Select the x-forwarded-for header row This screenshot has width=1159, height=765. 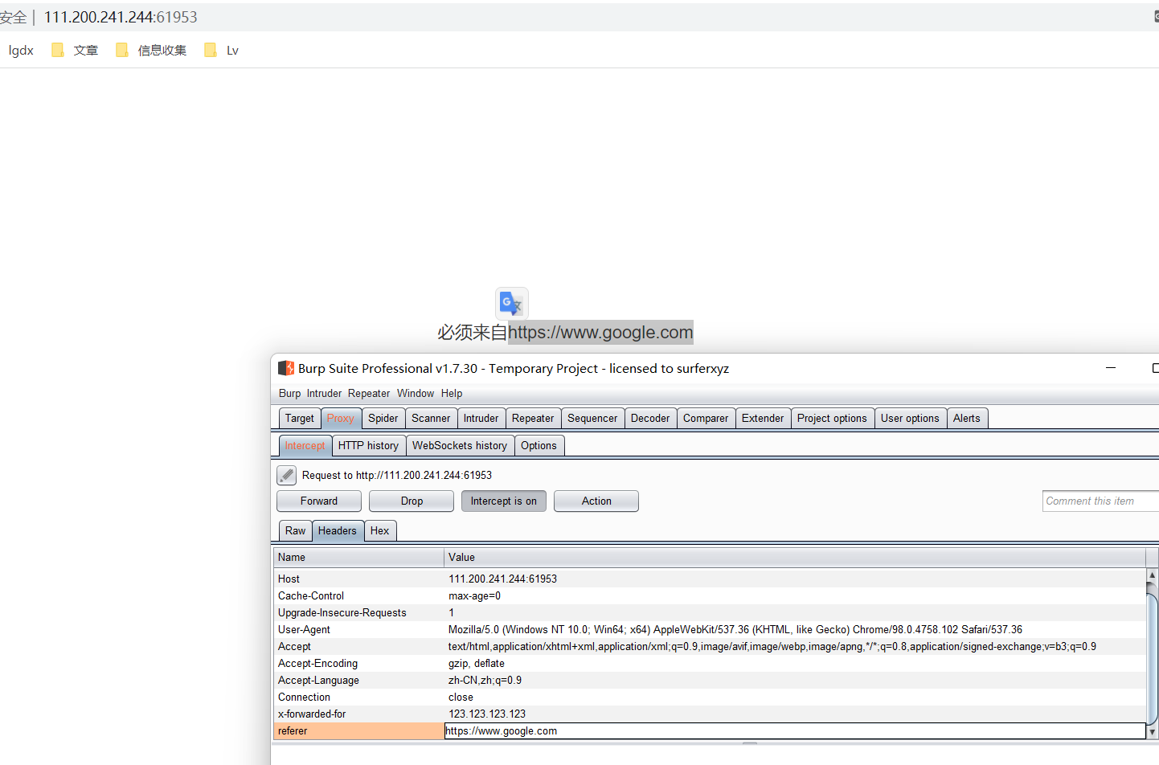710,714
